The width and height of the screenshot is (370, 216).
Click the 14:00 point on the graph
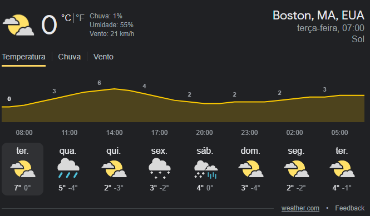[x=115, y=89]
